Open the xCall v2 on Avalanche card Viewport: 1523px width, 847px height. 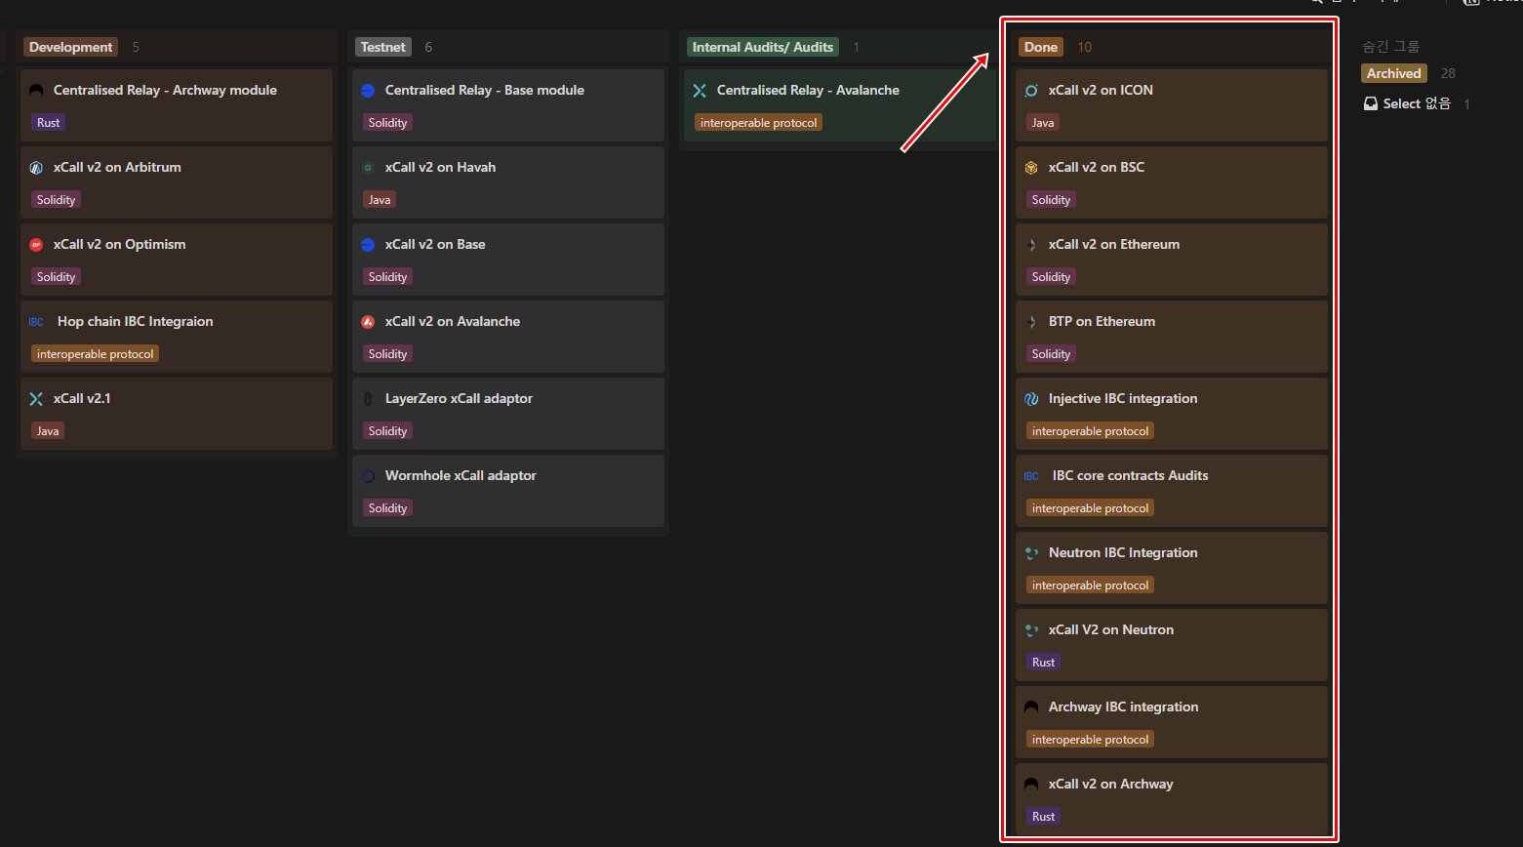click(508, 337)
